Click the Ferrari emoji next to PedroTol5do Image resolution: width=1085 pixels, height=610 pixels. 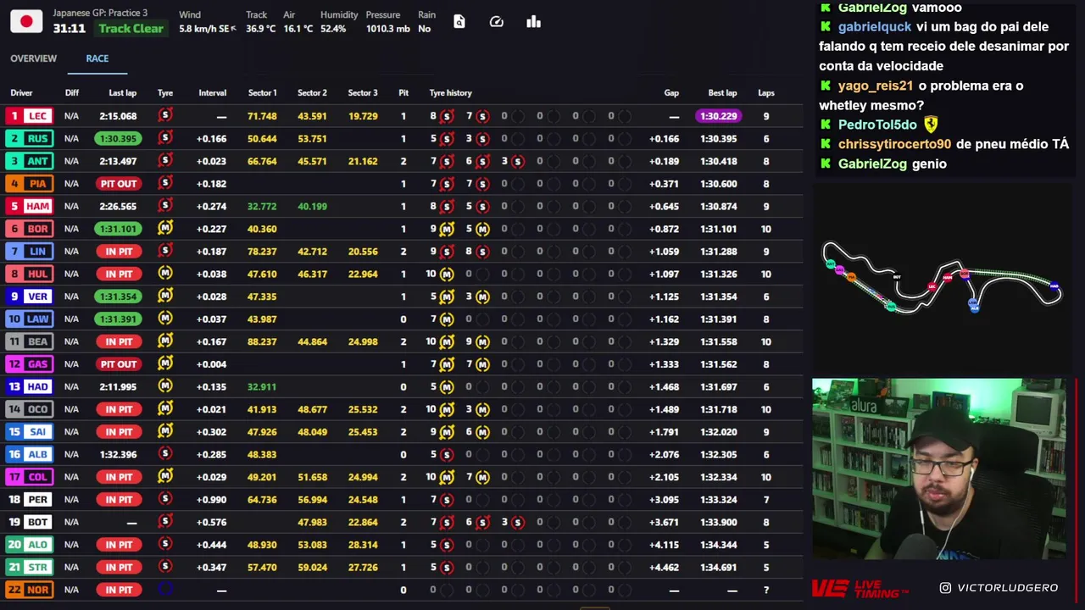click(x=931, y=125)
